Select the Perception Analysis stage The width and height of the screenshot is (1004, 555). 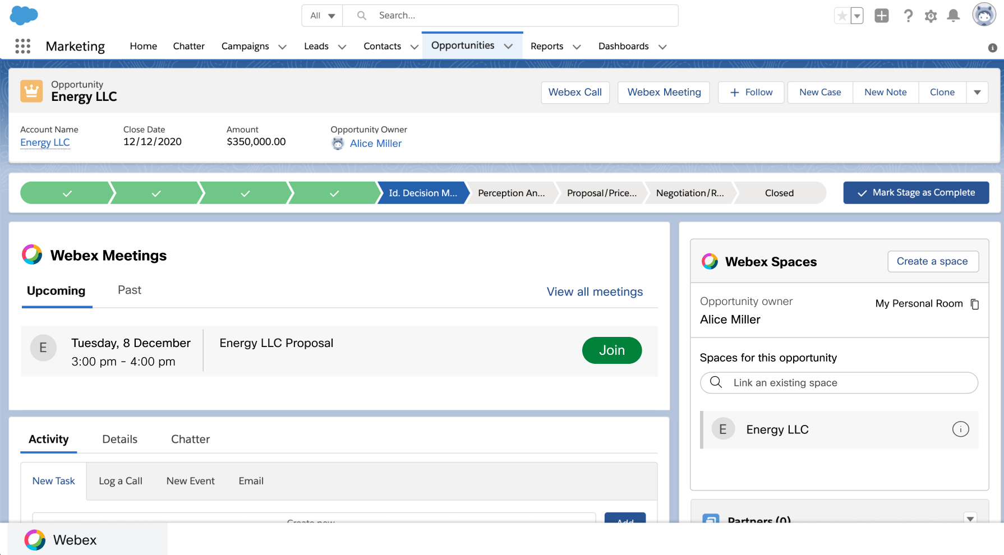[x=512, y=193]
